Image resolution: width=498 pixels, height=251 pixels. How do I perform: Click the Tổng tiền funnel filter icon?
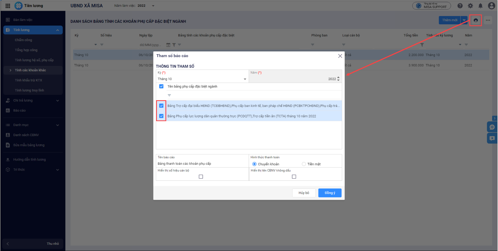click(422, 45)
